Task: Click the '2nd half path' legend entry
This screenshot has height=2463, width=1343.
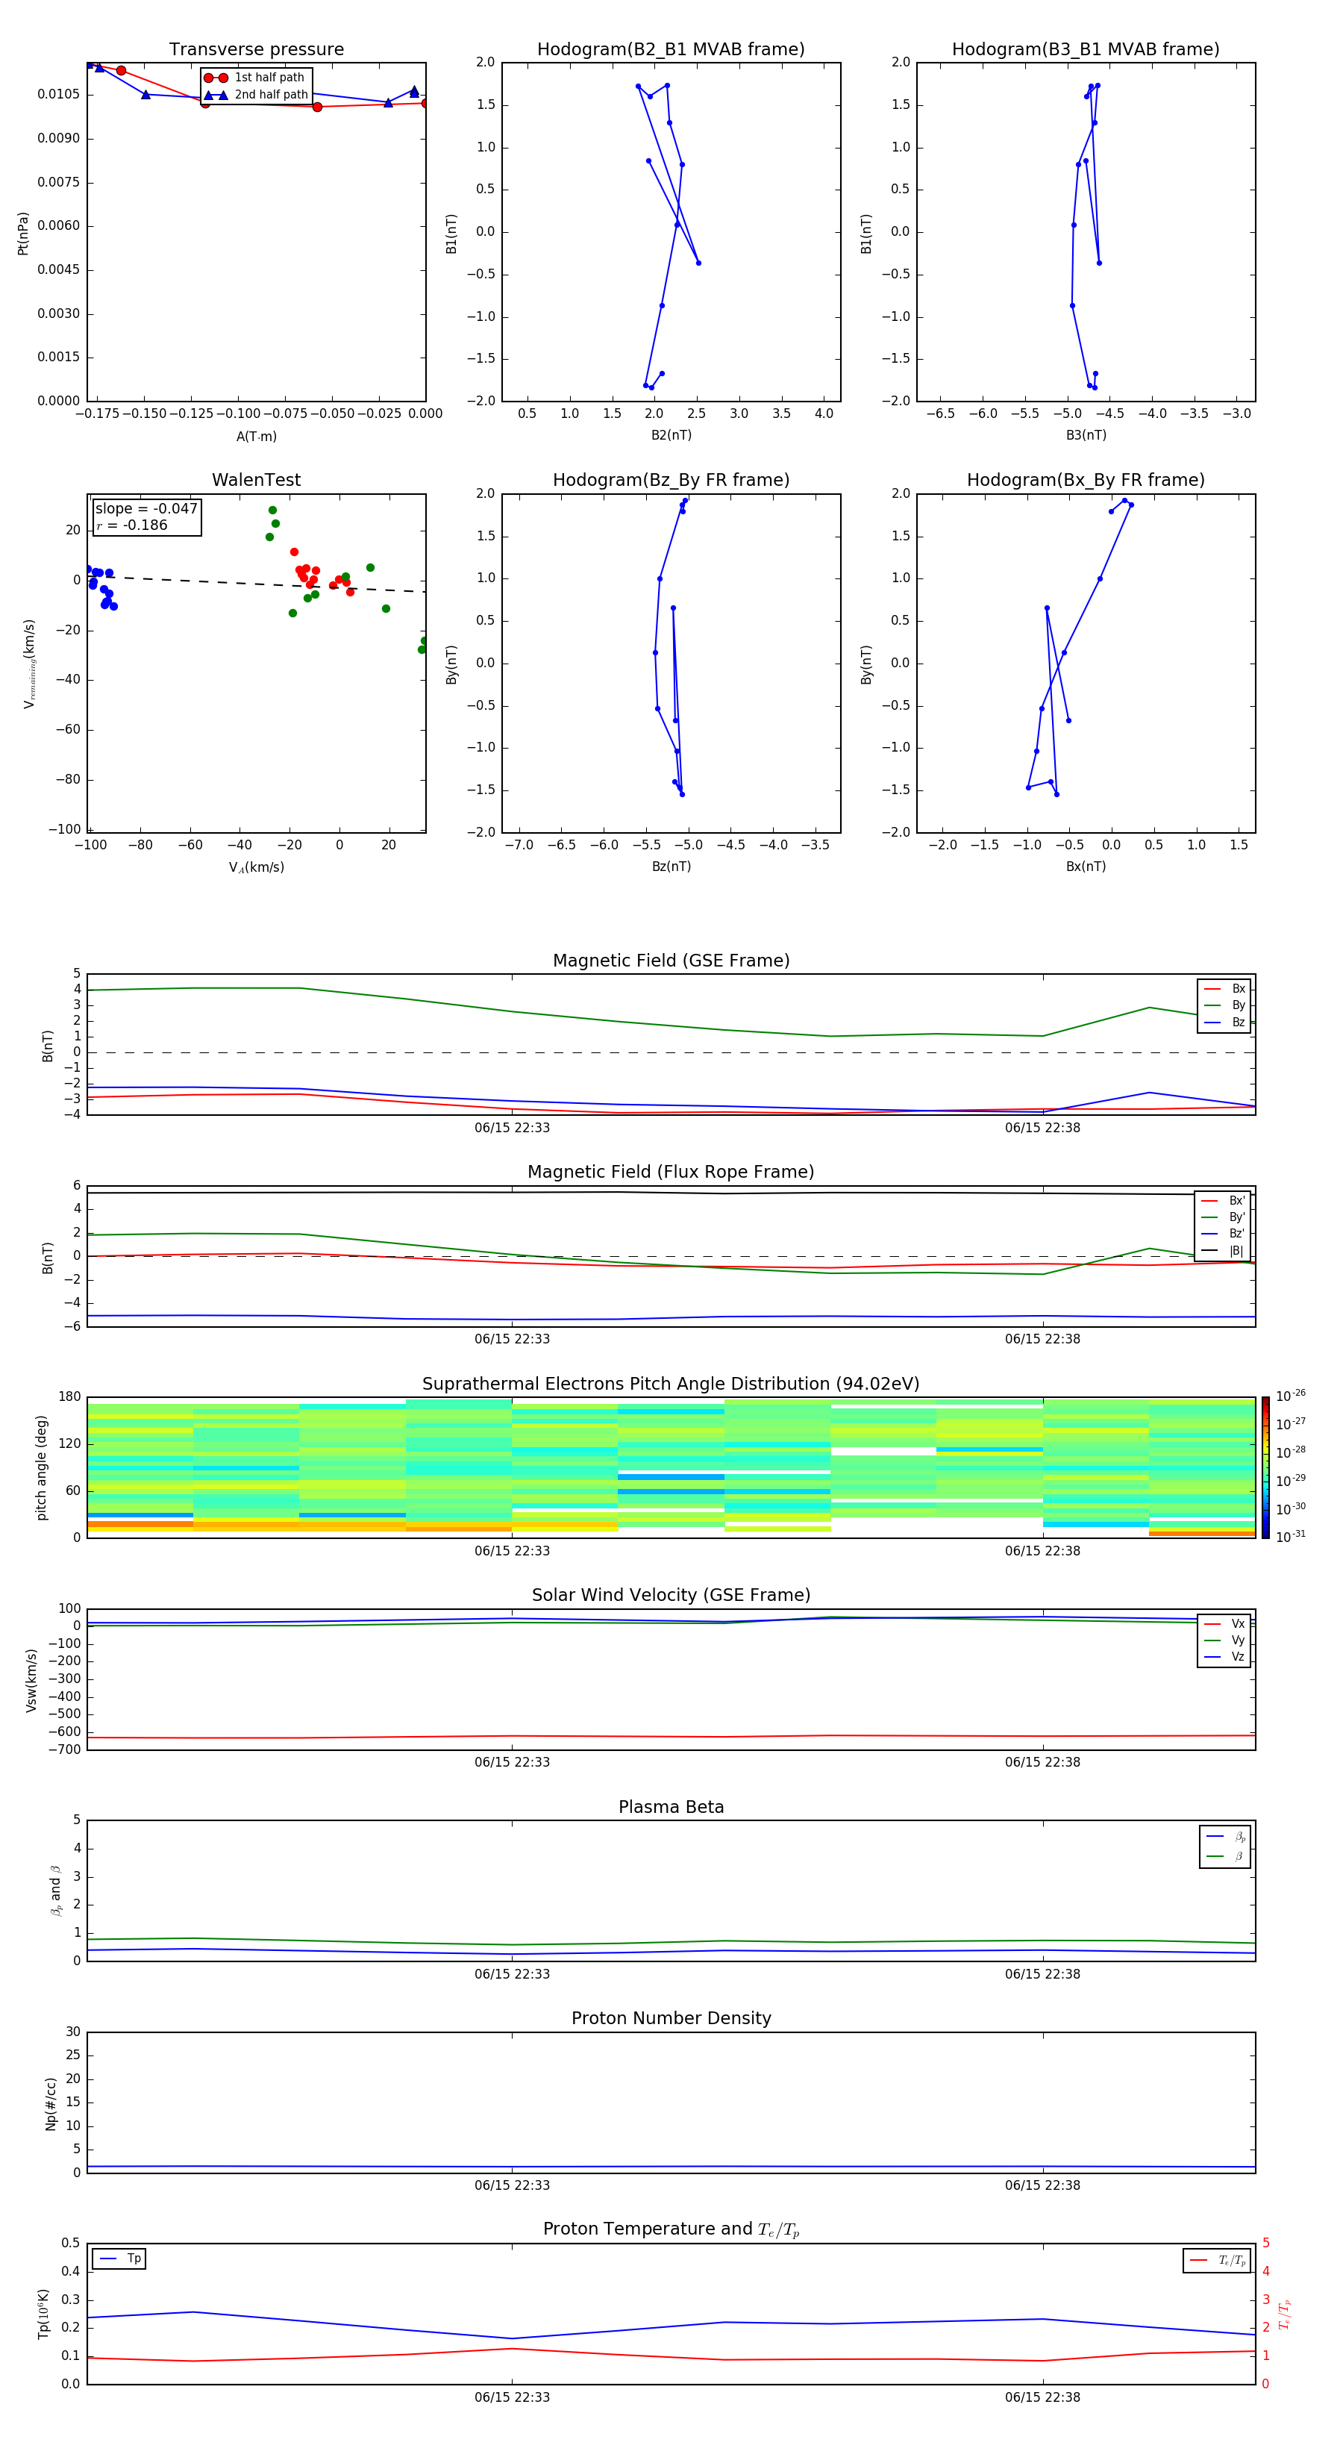Action: point(256,95)
